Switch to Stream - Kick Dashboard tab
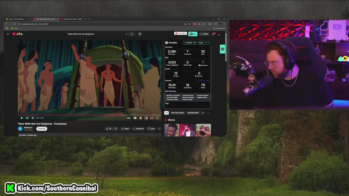 (18, 19)
